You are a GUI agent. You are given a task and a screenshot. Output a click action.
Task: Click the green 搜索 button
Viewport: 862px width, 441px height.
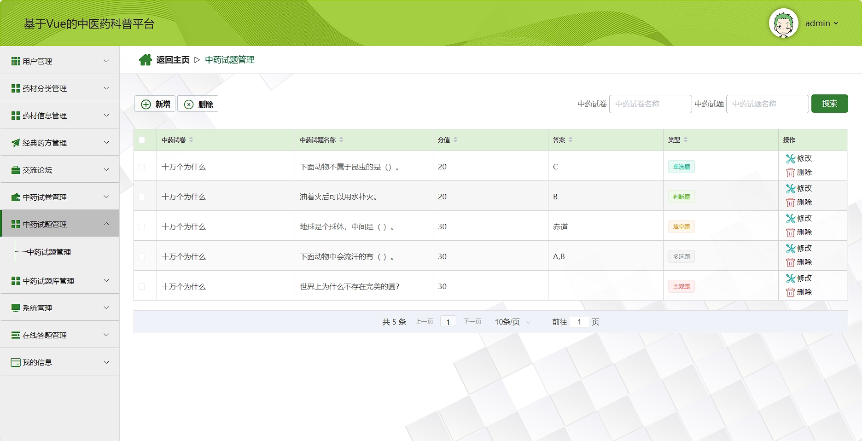pyautogui.click(x=829, y=104)
